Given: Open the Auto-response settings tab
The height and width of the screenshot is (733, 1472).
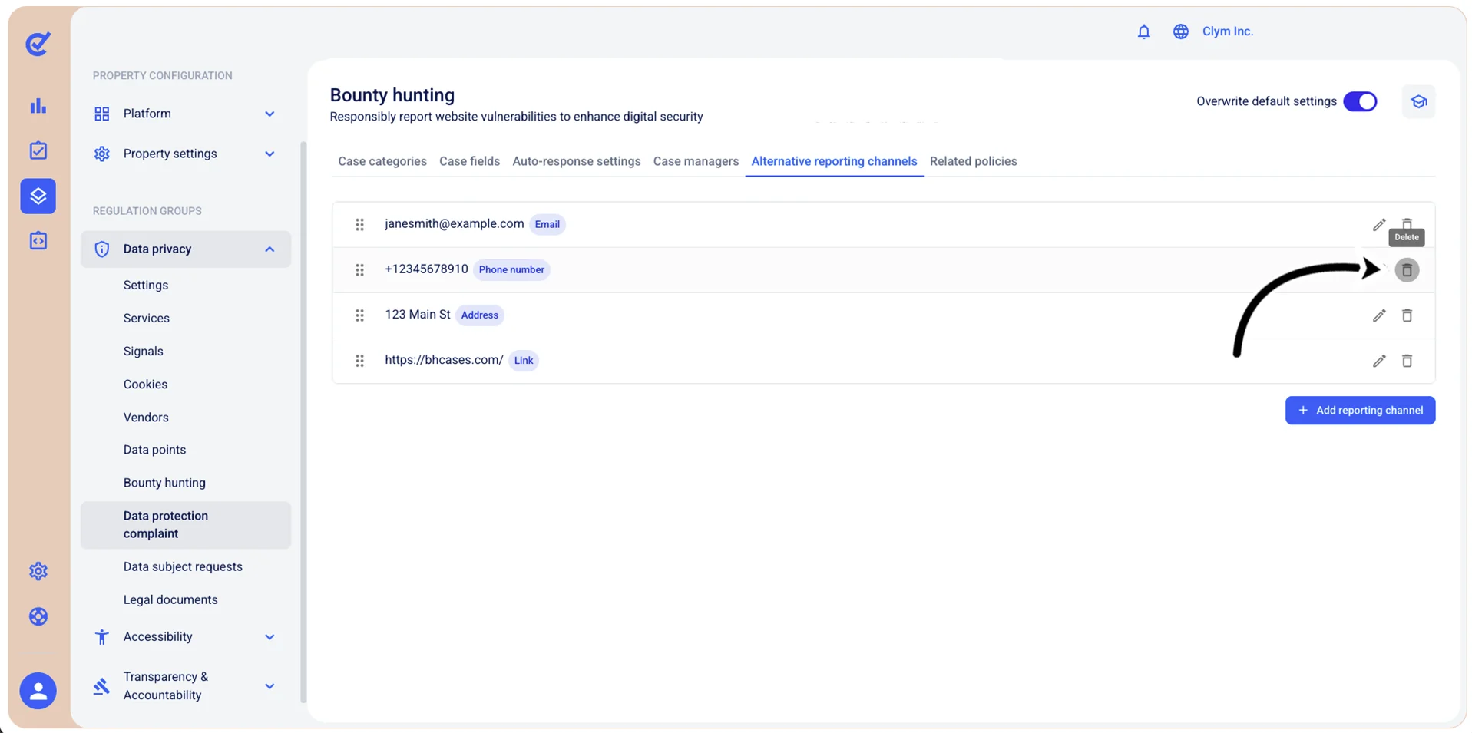Looking at the screenshot, I should [x=576, y=161].
